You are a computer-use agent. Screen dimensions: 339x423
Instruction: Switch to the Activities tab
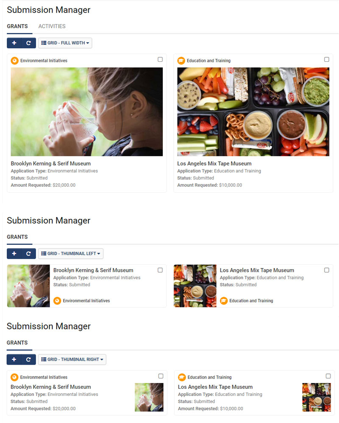click(52, 26)
